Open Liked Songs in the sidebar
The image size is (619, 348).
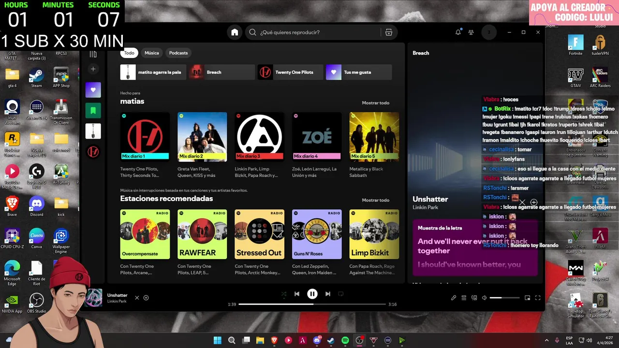tap(93, 90)
